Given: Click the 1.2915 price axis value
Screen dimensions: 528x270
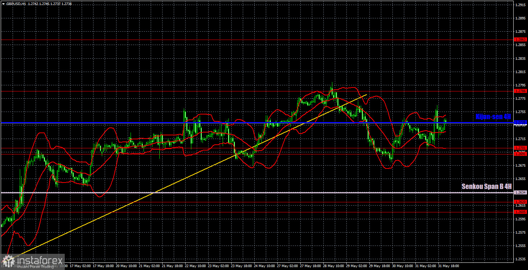Looking at the screenshot, I should 520,5.
